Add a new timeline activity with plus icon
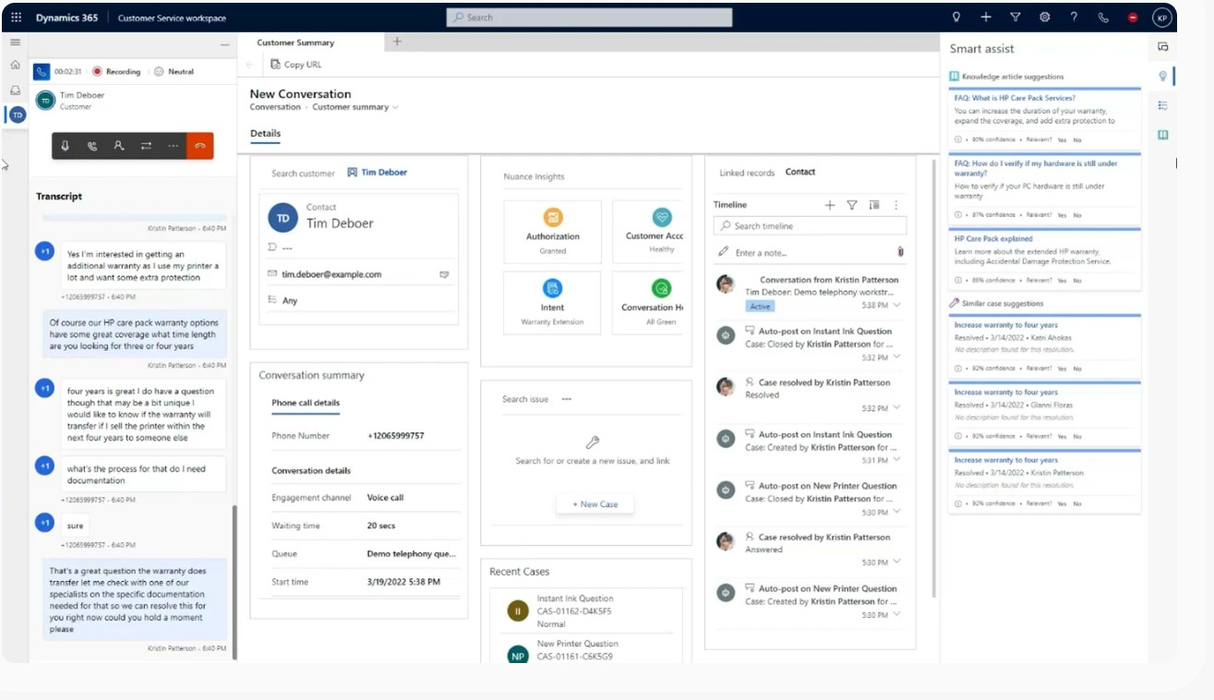 (x=830, y=205)
